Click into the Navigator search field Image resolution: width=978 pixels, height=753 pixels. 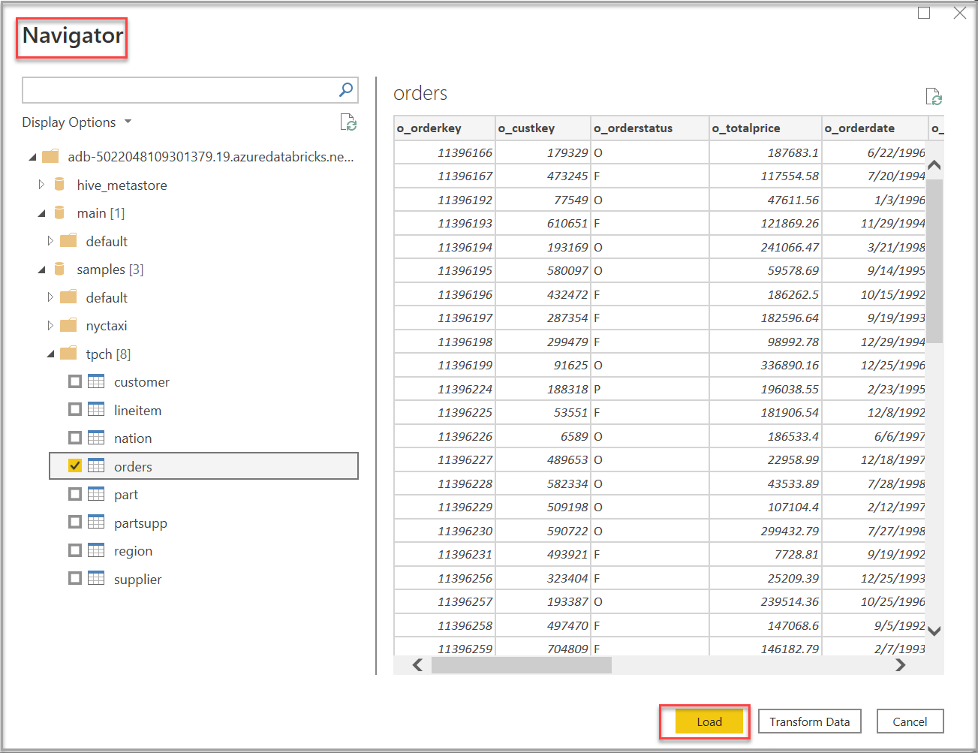[x=179, y=90]
